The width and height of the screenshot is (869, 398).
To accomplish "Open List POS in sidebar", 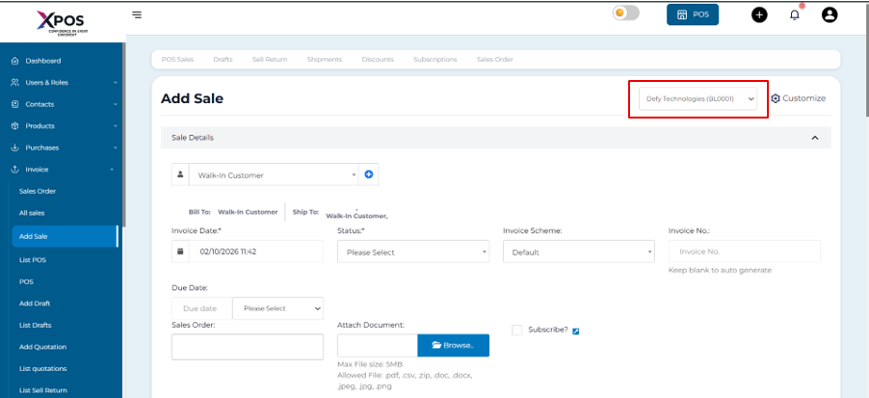I will [x=32, y=260].
